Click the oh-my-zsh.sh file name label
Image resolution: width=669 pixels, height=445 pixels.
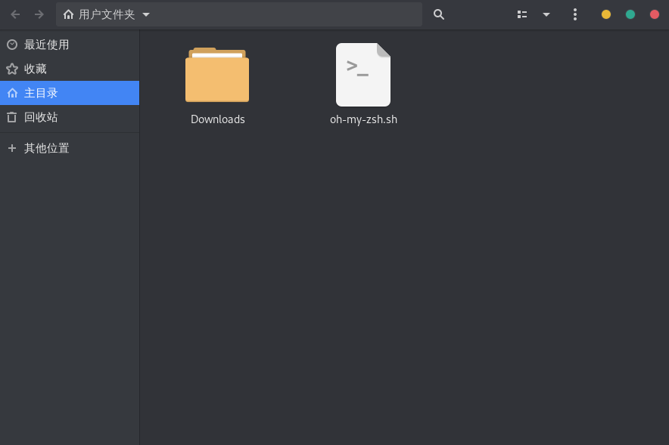click(363, 119)
